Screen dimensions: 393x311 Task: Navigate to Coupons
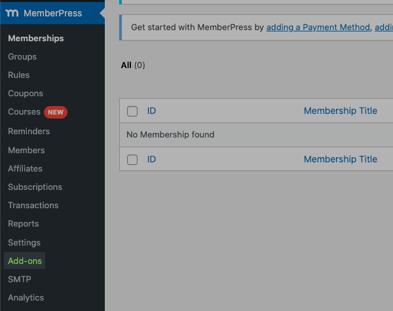[26, 94]
